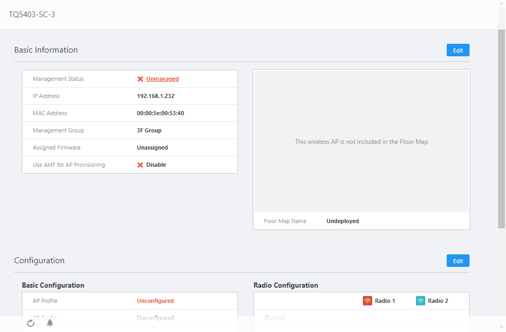Click the refresh icon in the bottom bar

coord(31,323)
